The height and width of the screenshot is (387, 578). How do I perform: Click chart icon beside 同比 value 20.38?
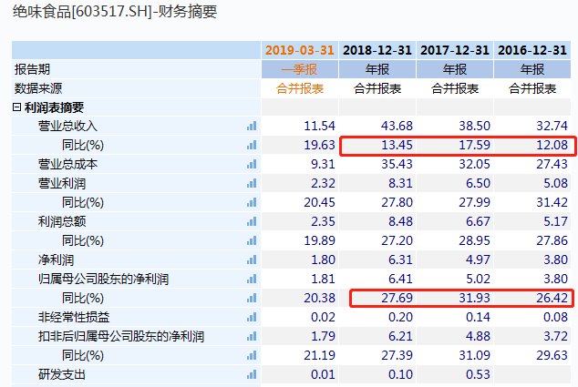(x=252, y=299)
